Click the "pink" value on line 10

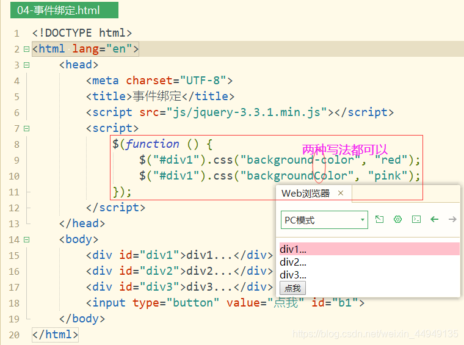[x=388, y=176]
